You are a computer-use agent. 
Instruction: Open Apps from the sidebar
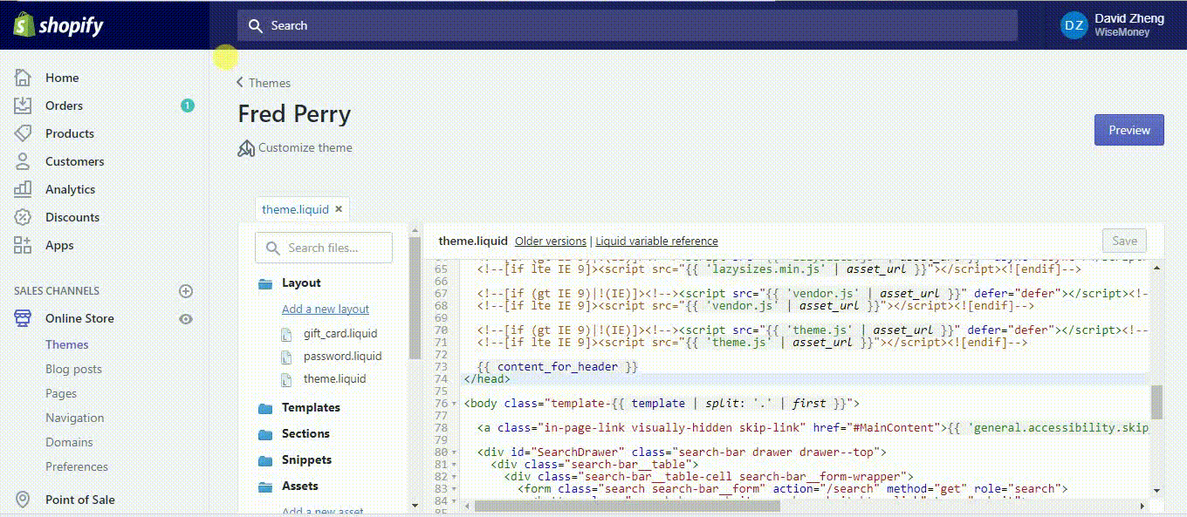59,245
